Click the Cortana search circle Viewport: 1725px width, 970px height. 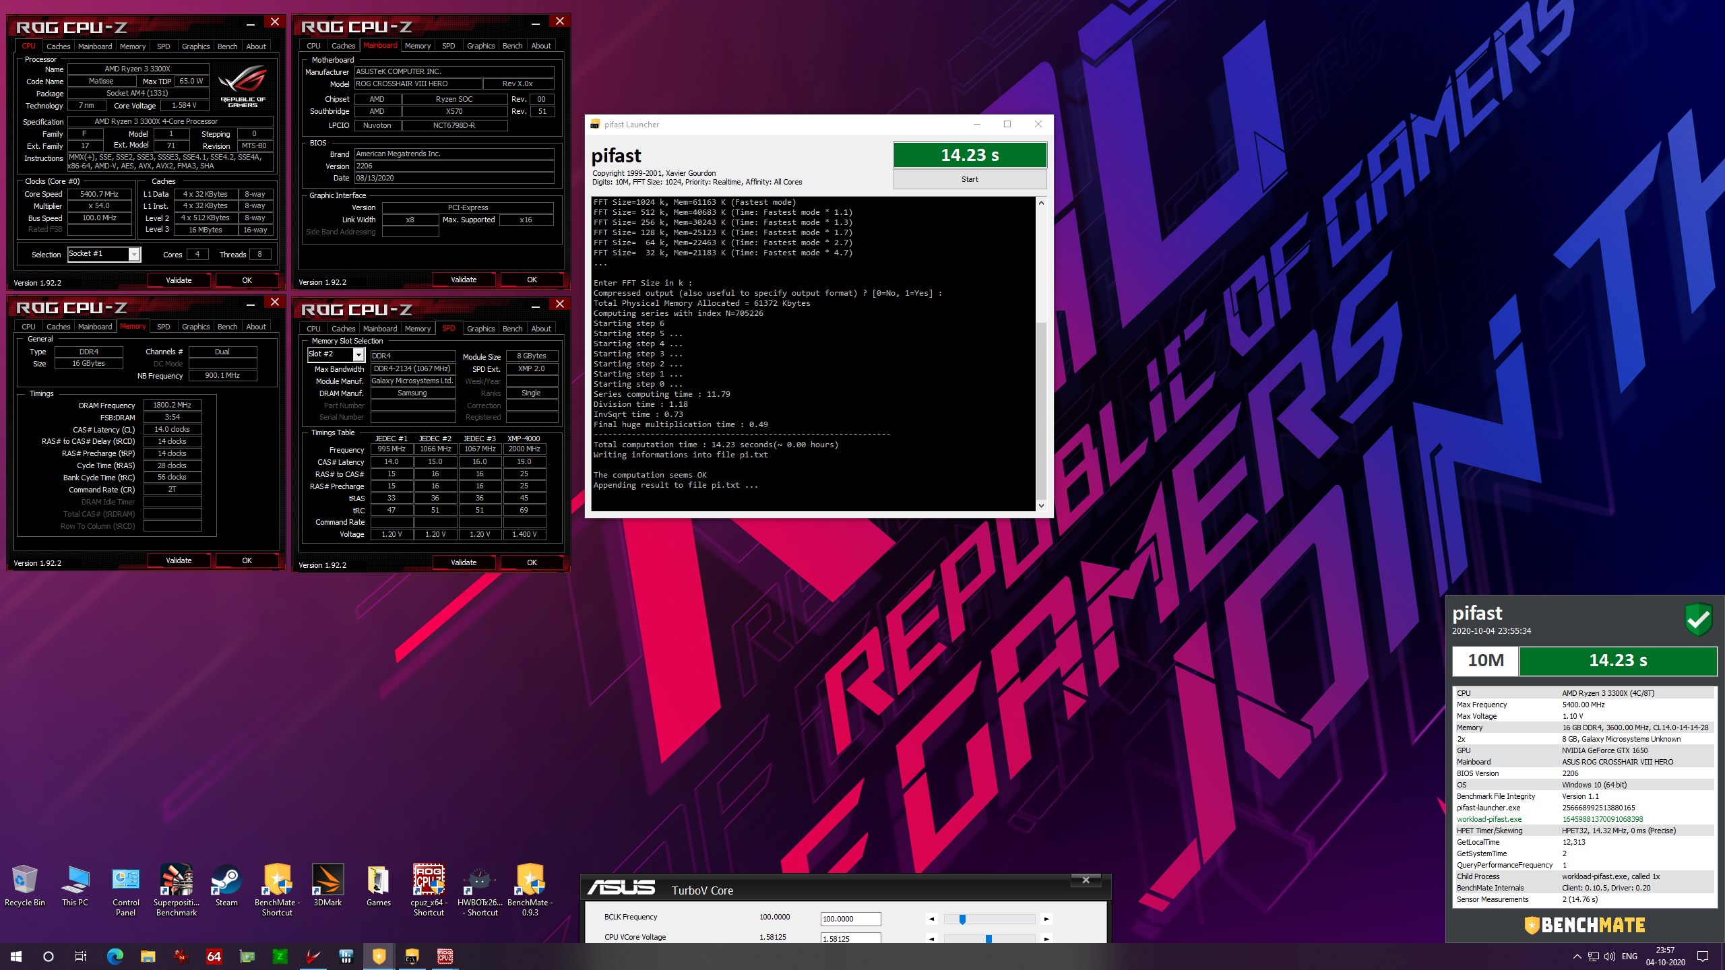click(49, 957)
